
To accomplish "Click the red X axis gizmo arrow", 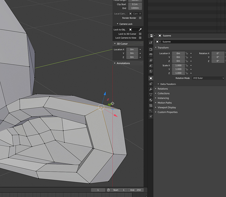I will pyautogui.click(x=116, y=115).
